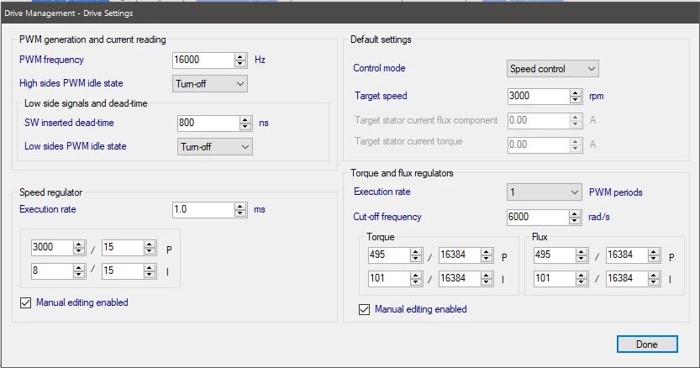
Task: Click the speed regulator I numerator field
Action: (x=52, y=271)
